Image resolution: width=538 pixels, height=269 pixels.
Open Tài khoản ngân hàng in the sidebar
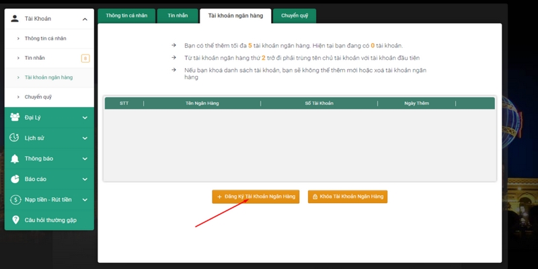click(x=48, y=77)
